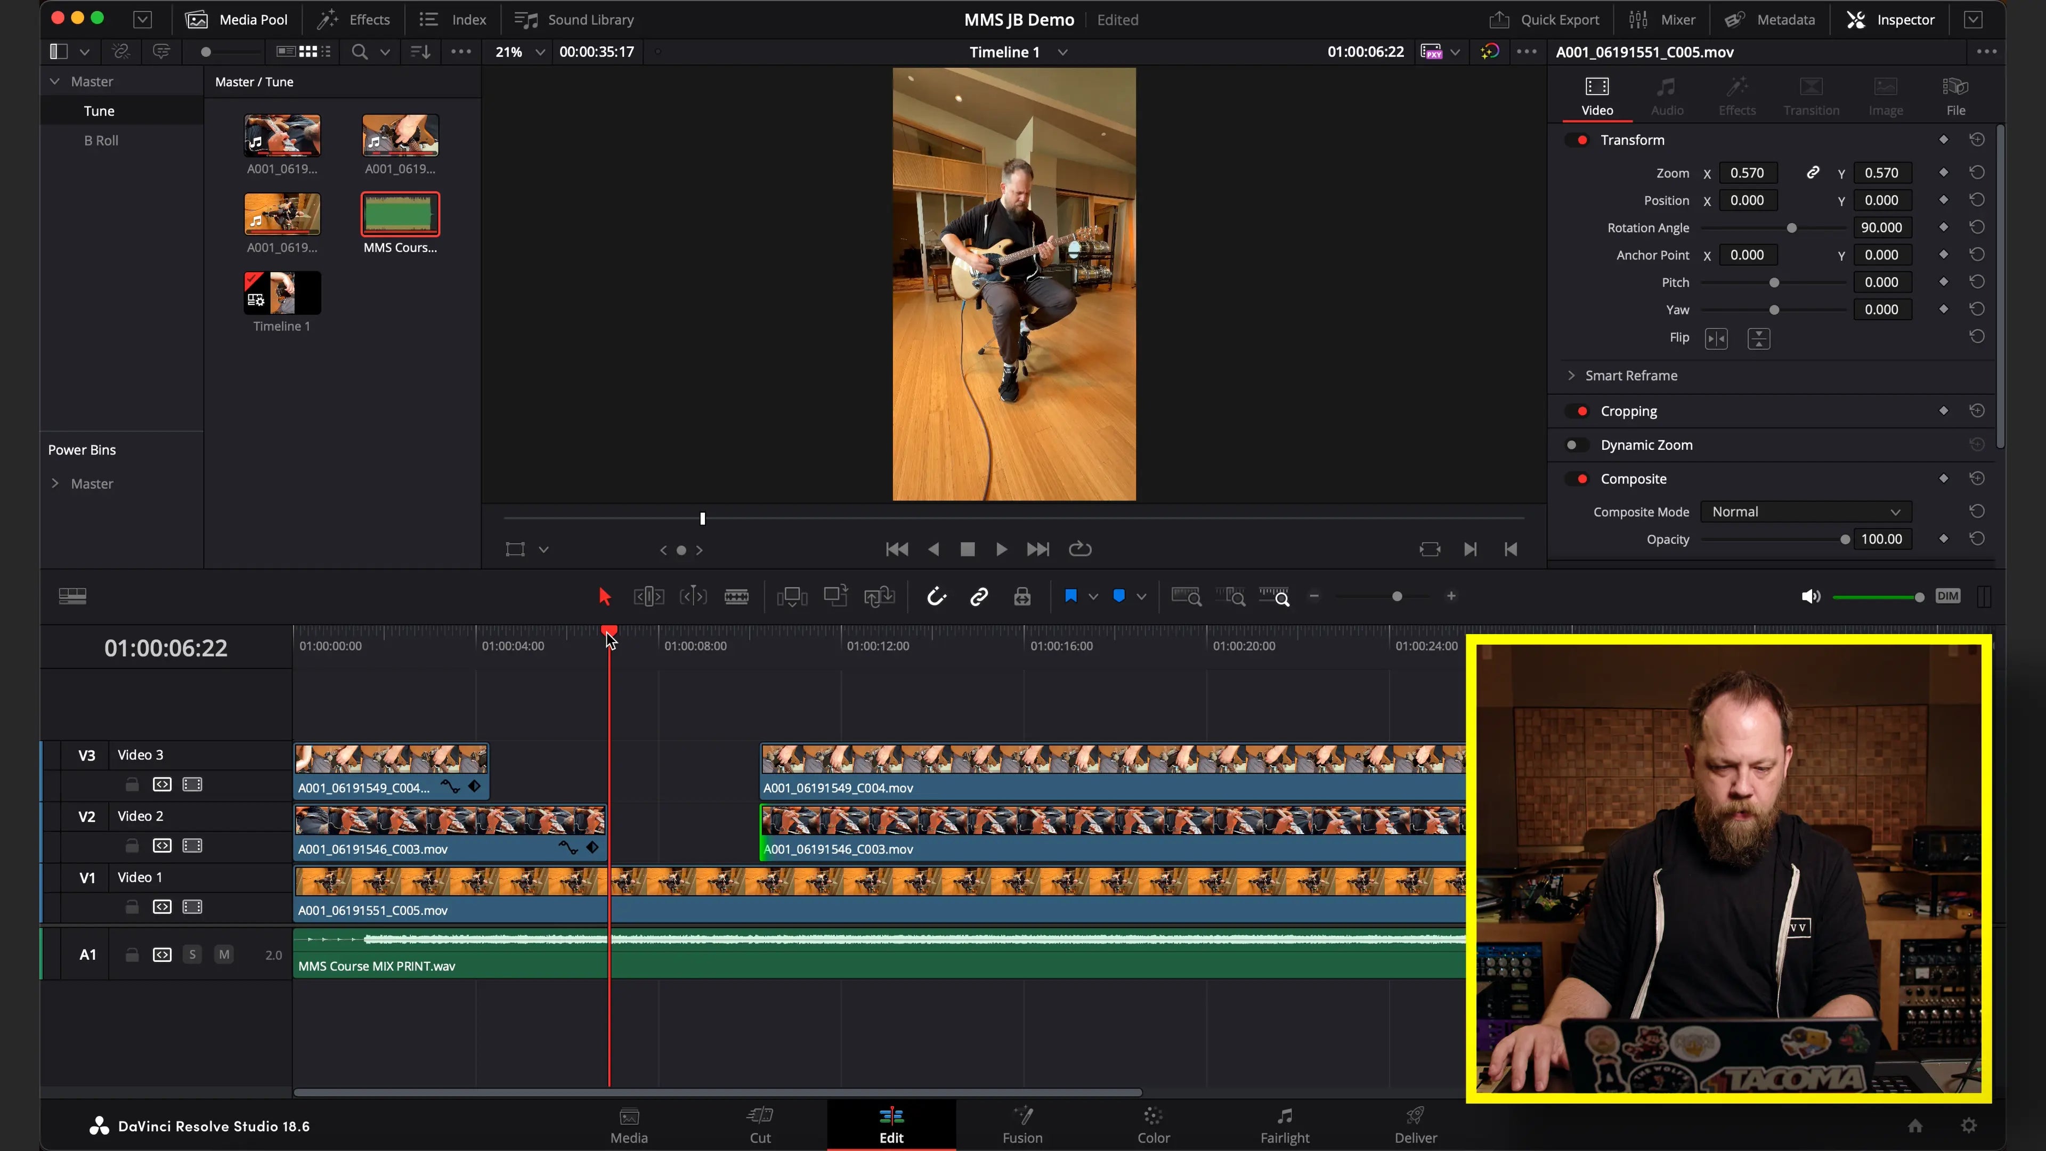Select the Blade edit mode tool

[x=736, y=597]
